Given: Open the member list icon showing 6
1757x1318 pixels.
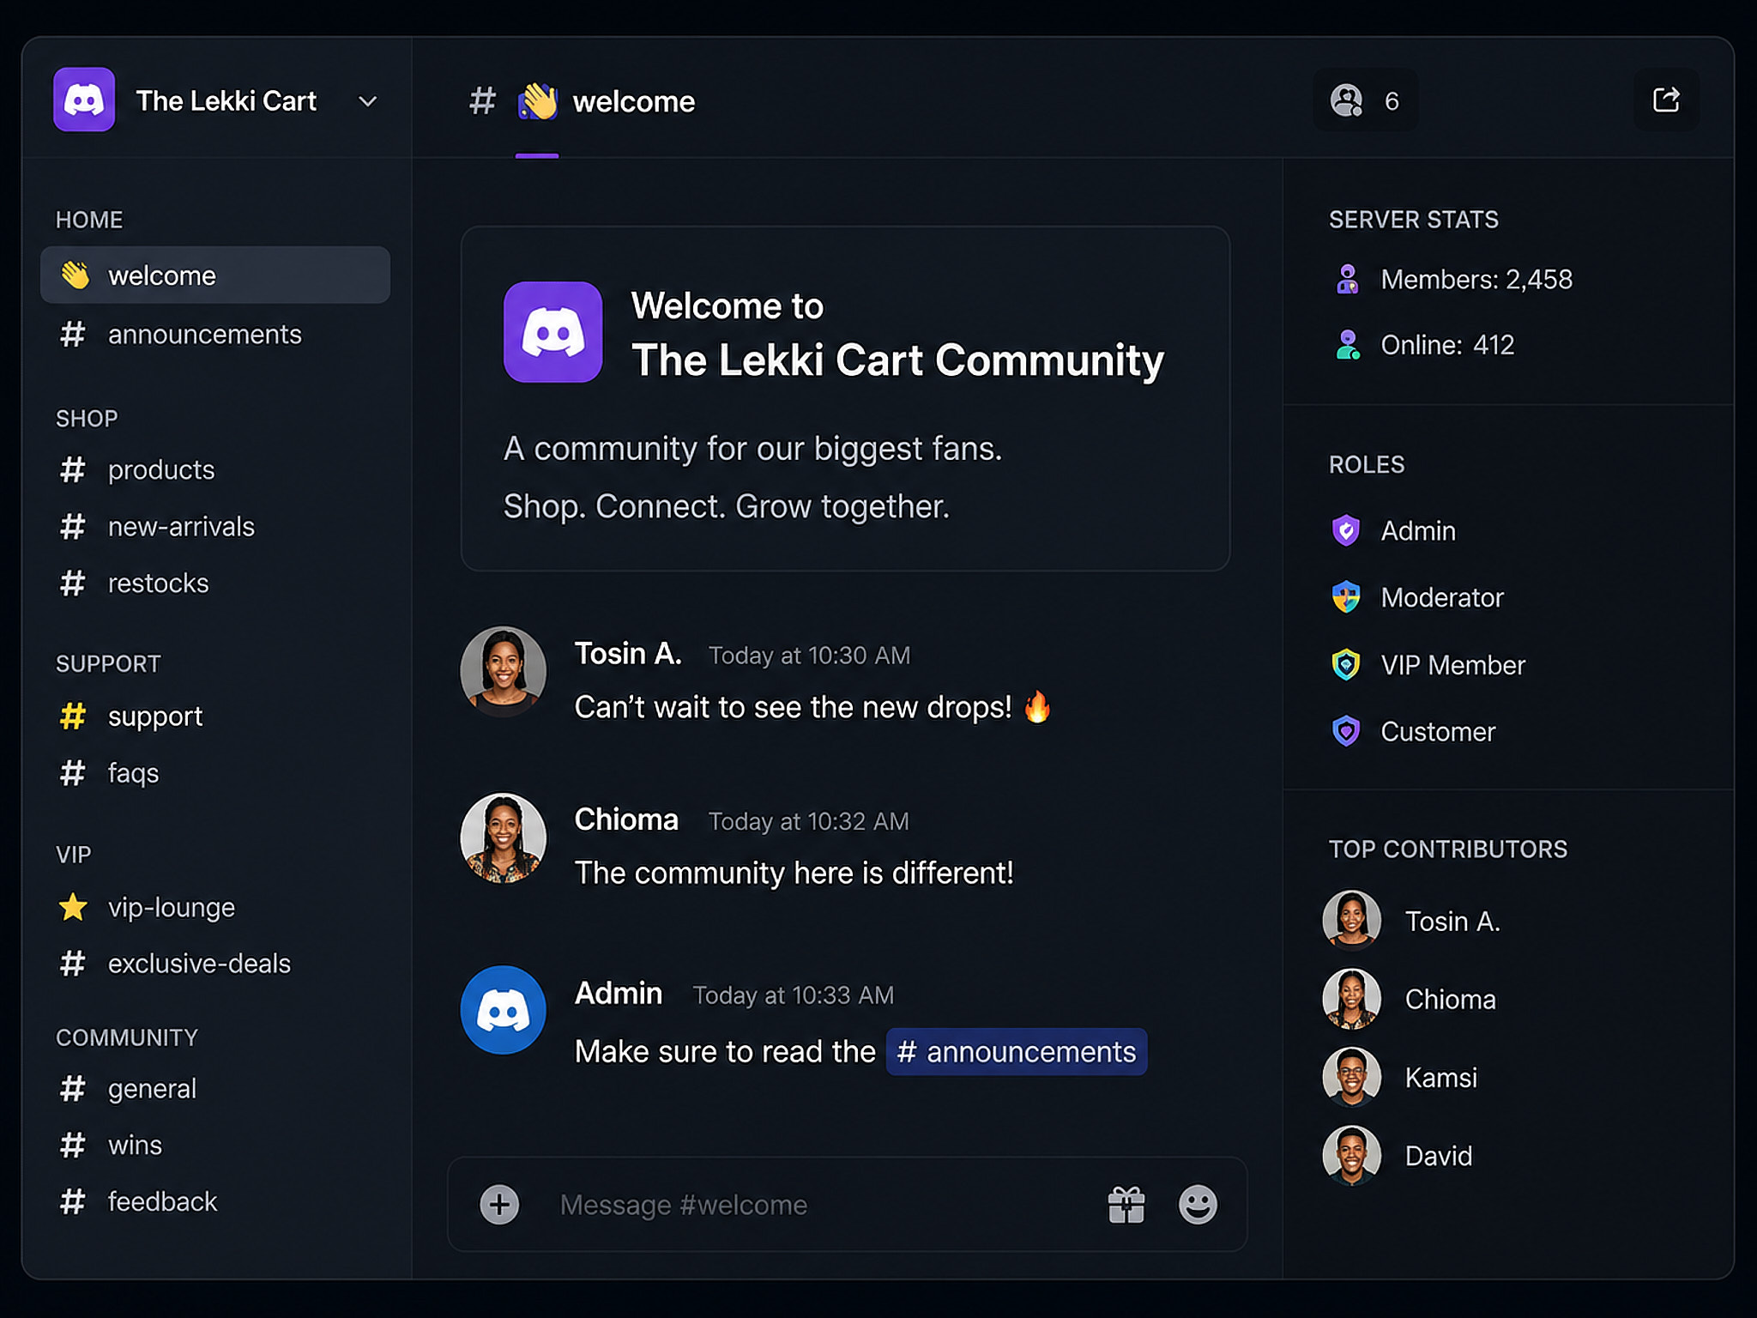Looking at the screenshot, I should point(1365,100).
